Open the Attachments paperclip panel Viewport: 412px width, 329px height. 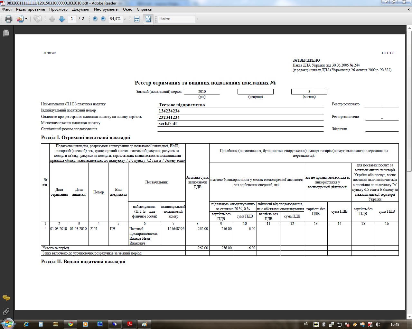pos(6,311)
